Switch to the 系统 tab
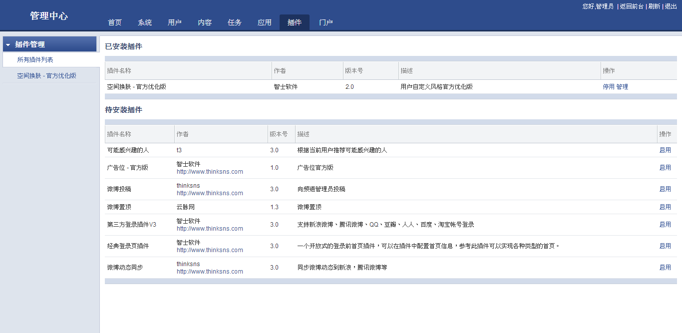682x333 pixels. [x=145, y=22]
